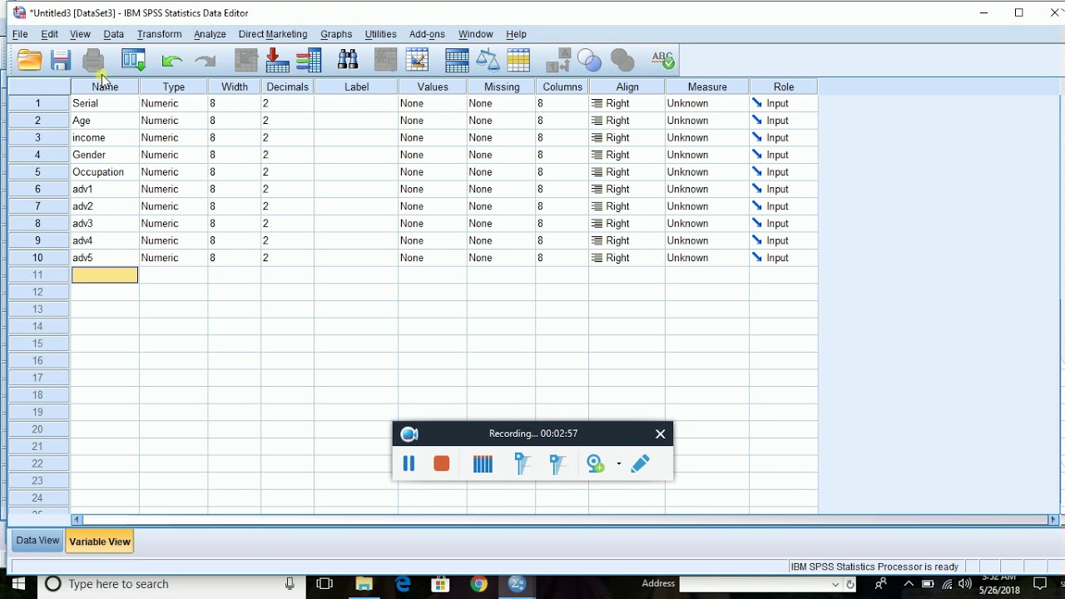
Task: Open File Explorer from taskbar
Action: coord(364,584)
